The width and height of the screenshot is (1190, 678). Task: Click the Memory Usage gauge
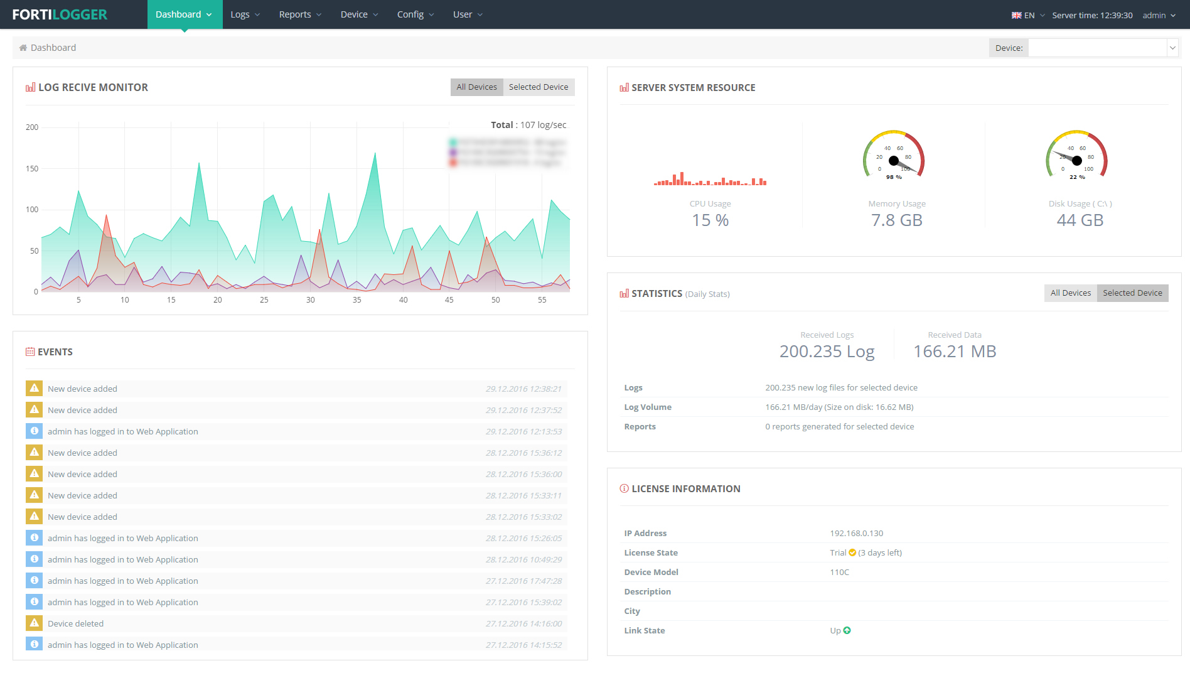894,155
